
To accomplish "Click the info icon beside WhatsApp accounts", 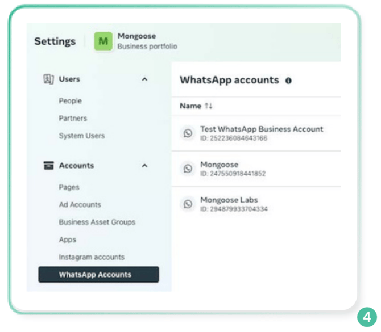I will pyautogui.click(x=288, y=81).
